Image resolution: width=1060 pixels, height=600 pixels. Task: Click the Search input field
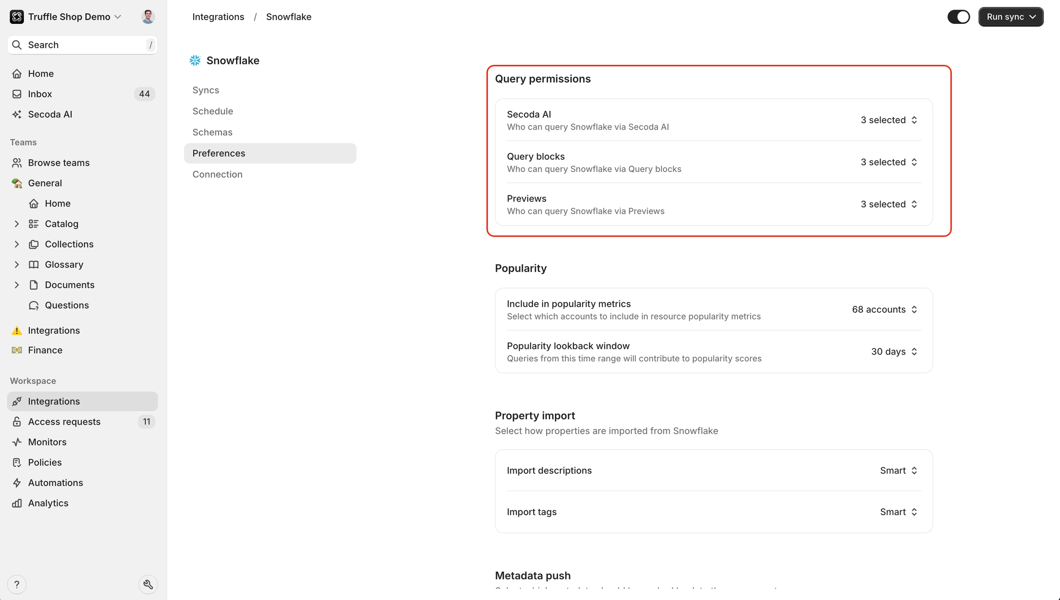point(83,45)
